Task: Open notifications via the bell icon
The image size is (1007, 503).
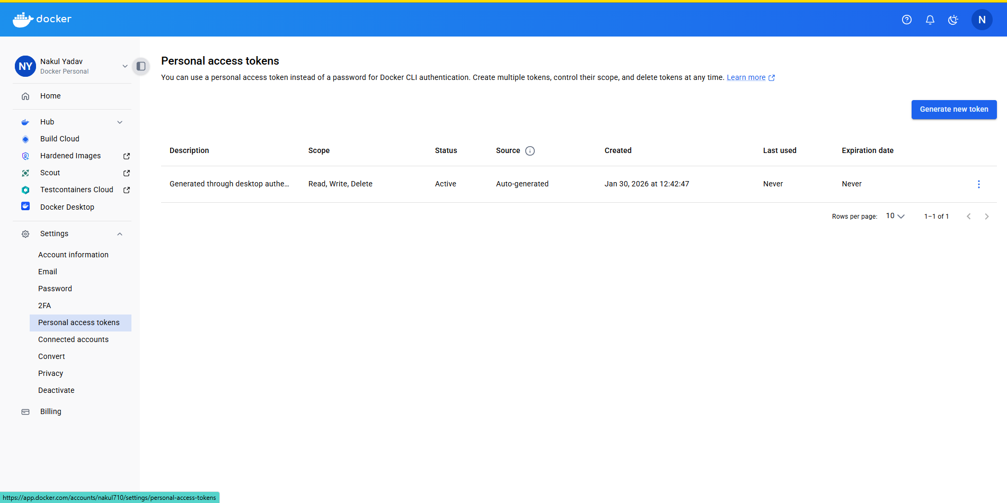Action: (x=930, y=20)
